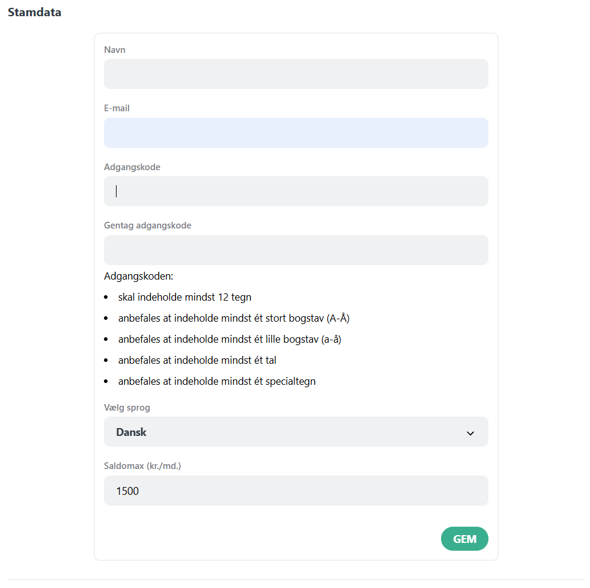Viewport: 590px width, 588px height.
Task: Click the bullet mentioning ét specialtegn
Action: [x=216, y=381]
